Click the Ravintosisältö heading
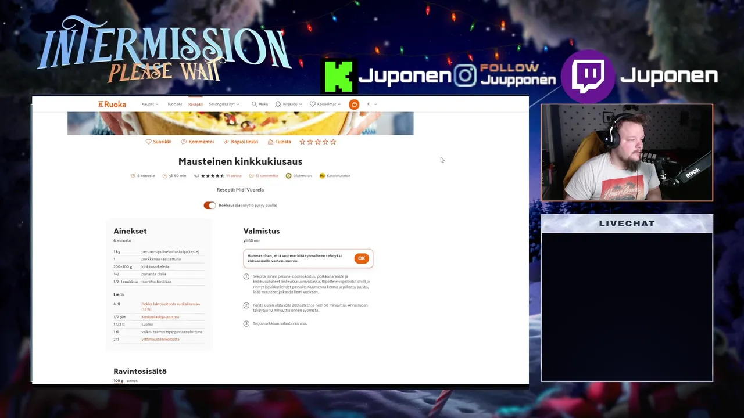Image resolution: width=744 pixels, height=418 pixels. tap(140, 371)
